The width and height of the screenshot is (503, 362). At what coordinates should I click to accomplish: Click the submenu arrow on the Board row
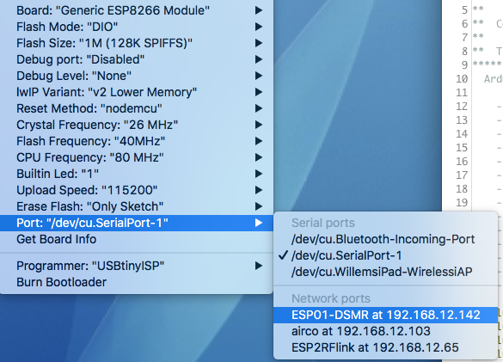[x=259, y=10]
